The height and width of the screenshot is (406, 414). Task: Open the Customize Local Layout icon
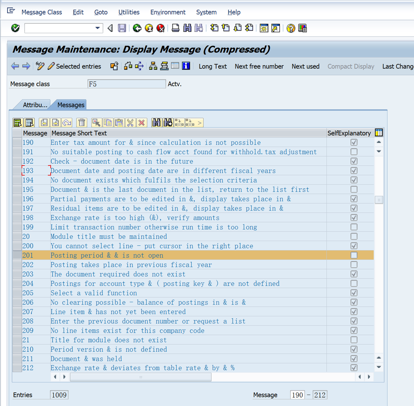(302, 28)
